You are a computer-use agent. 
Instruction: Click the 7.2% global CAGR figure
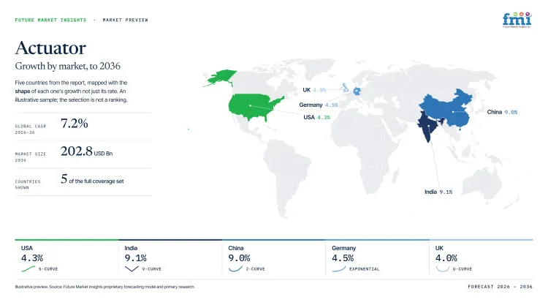[x=74, y=123]
